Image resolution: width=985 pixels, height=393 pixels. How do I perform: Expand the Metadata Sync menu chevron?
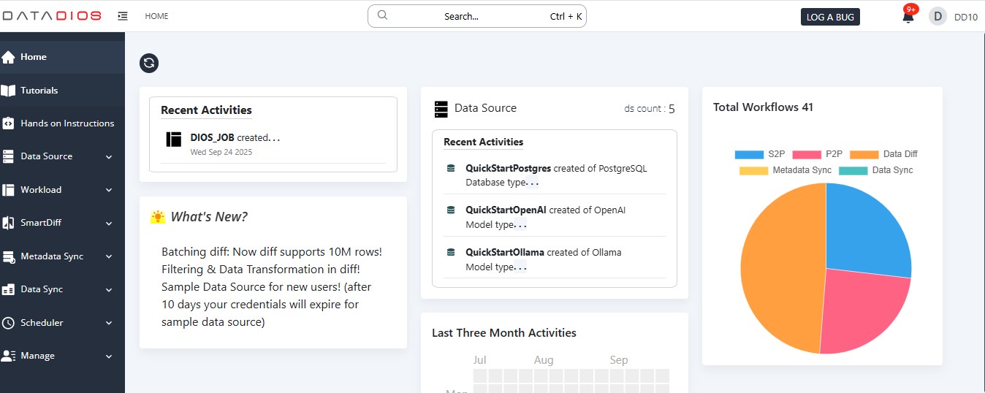click(109, 256)
